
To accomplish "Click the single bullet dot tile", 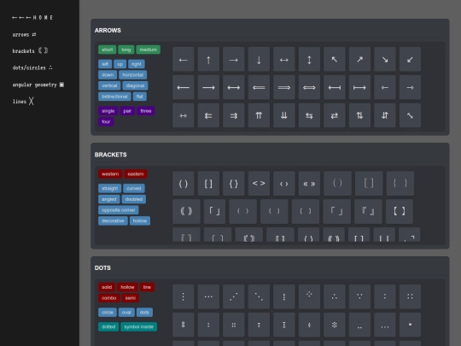I will pyautogui.click(x=410, y=325).
